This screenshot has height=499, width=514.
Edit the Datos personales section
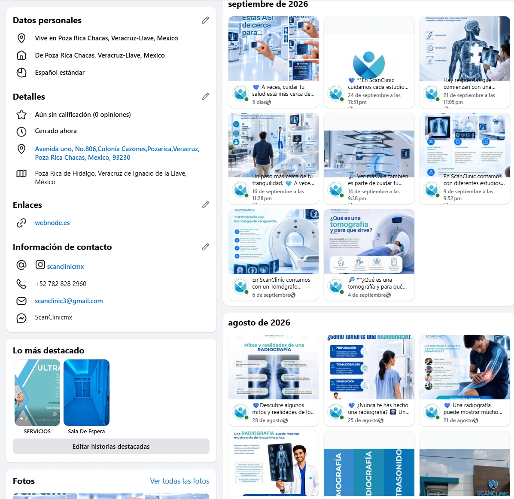point(205,20)
